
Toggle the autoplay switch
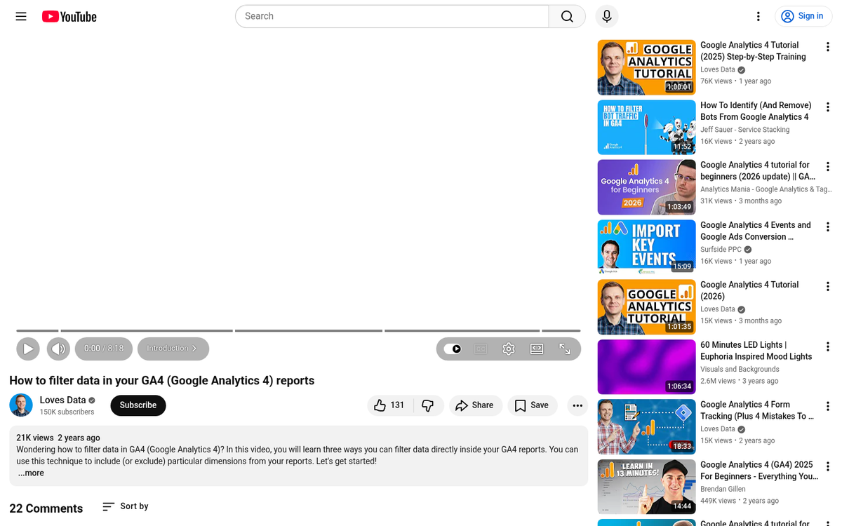pyautogui.click(x=453, y=349)
